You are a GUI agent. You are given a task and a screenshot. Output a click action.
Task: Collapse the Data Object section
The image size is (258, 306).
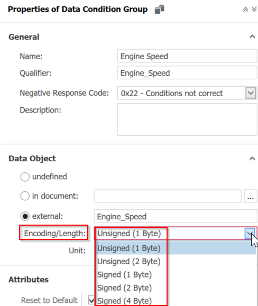(252, 159)
